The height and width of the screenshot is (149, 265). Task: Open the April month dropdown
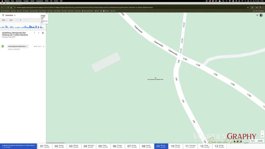(x=13, y=20)
